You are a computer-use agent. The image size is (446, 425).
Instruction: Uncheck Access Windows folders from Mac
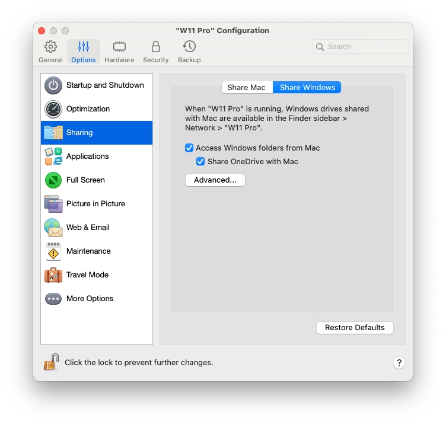(189, 148)
